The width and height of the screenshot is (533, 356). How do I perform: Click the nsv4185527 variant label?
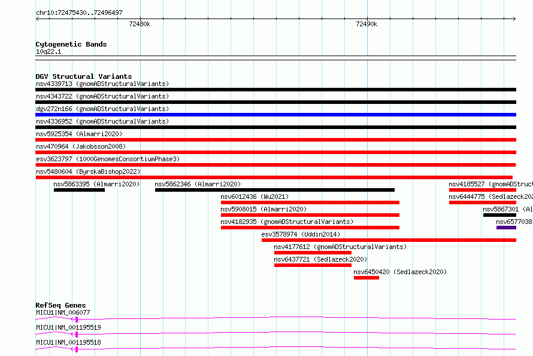(x=490, y=184)
